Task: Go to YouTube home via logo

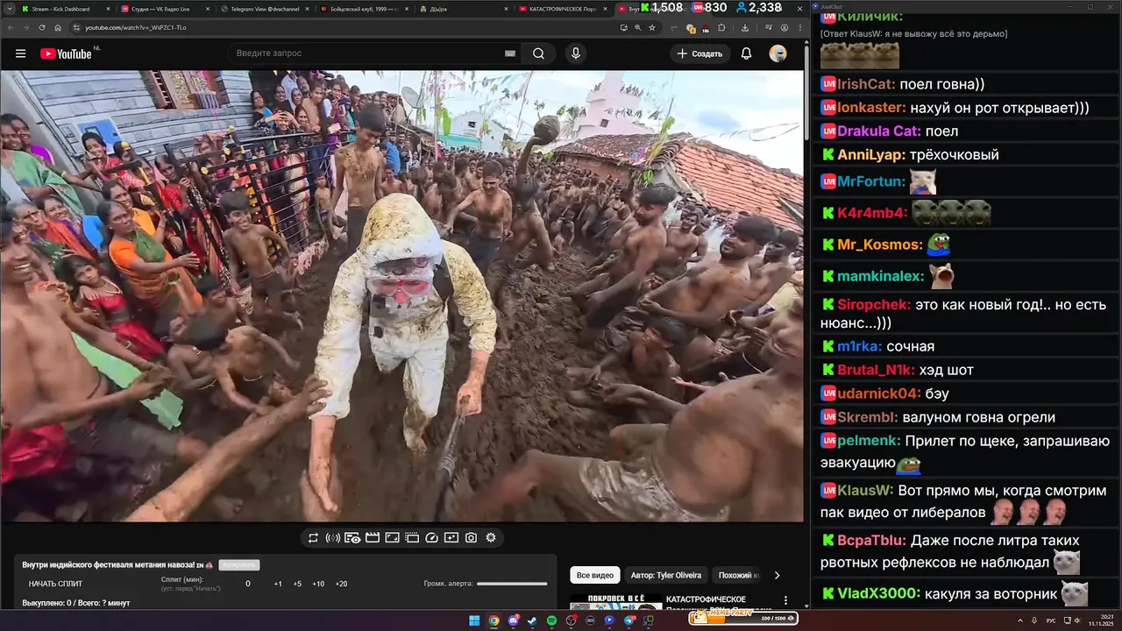Action: (67, 53)
